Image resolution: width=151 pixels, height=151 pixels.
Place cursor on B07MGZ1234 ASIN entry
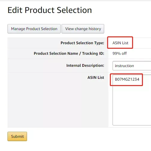pos(127,79)
